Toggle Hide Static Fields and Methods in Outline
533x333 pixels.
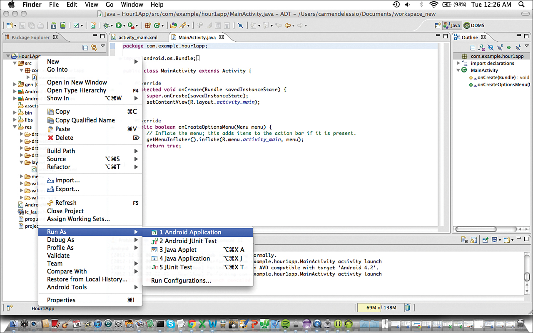[x=500, y=47]
